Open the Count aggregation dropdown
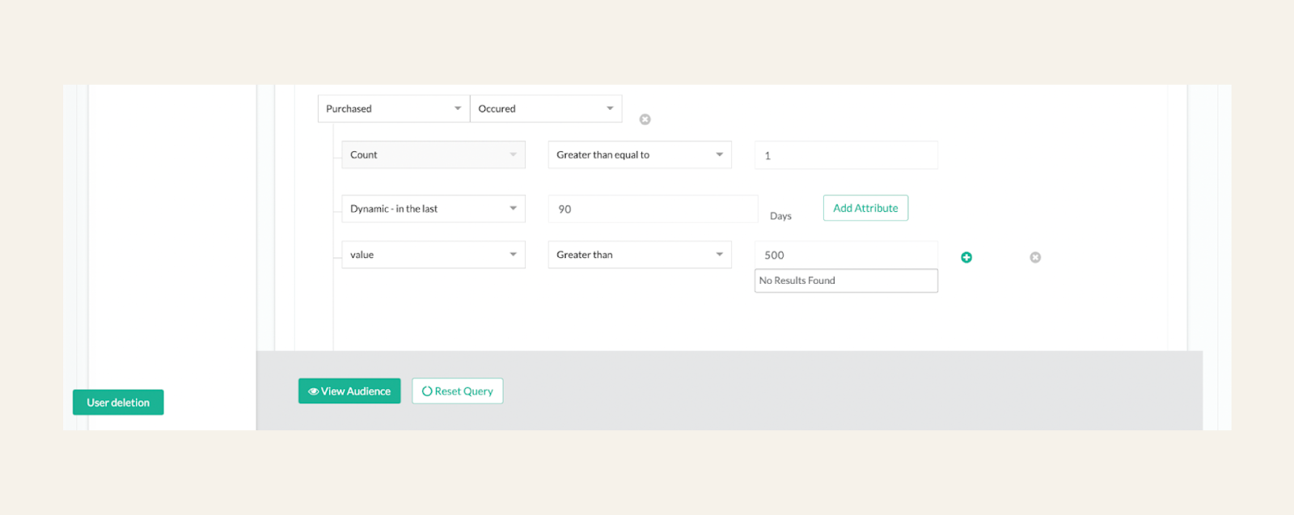 point(433,154)
